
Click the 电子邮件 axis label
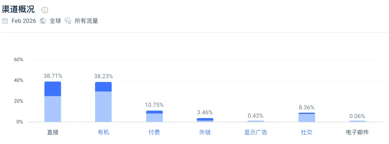[x=357, y=132]
